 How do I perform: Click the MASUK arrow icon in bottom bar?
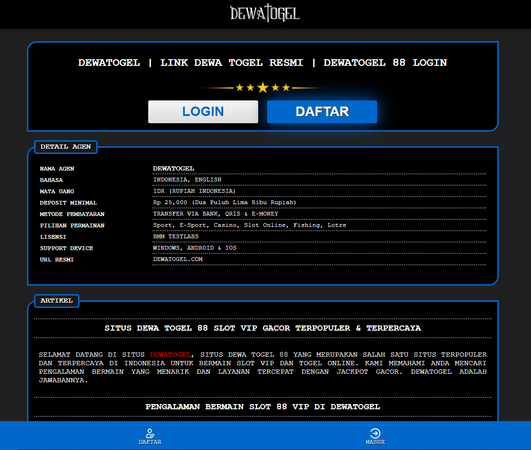tap(375, 433)
